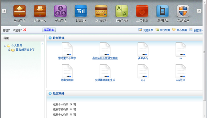
Task: Open the blue 网络U盘 signal icon
Action: pos(81,11)
